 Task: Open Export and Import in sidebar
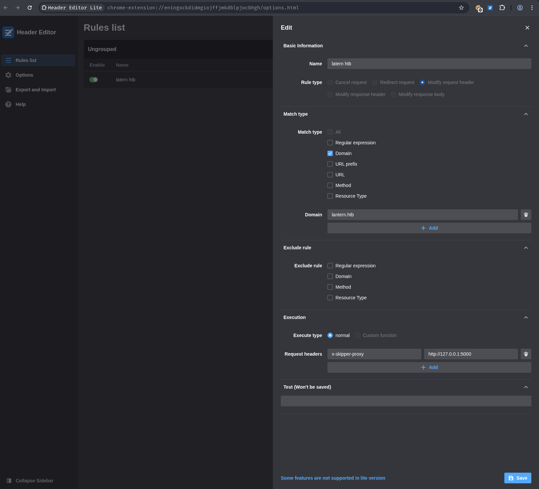pyautogui.click(x=36, y=90)
